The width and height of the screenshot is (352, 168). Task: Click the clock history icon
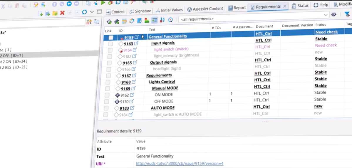170,20
